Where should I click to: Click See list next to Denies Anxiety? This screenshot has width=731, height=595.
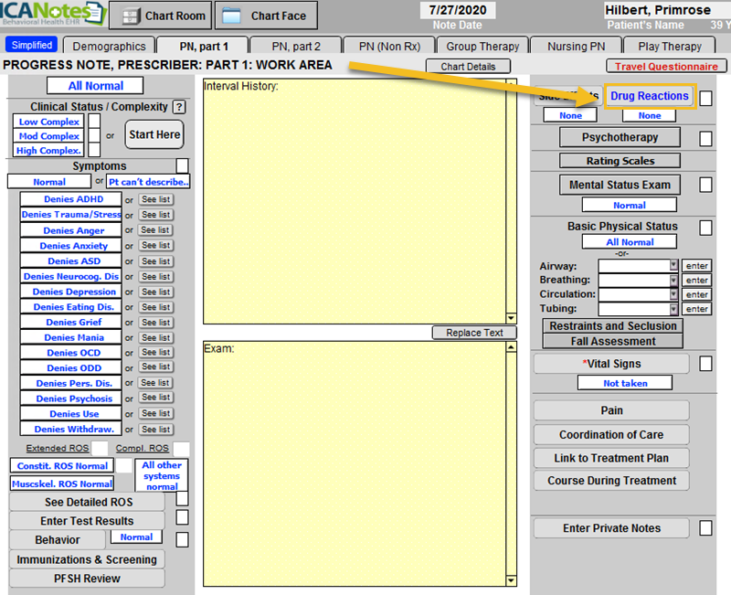[x=155, y=246]
